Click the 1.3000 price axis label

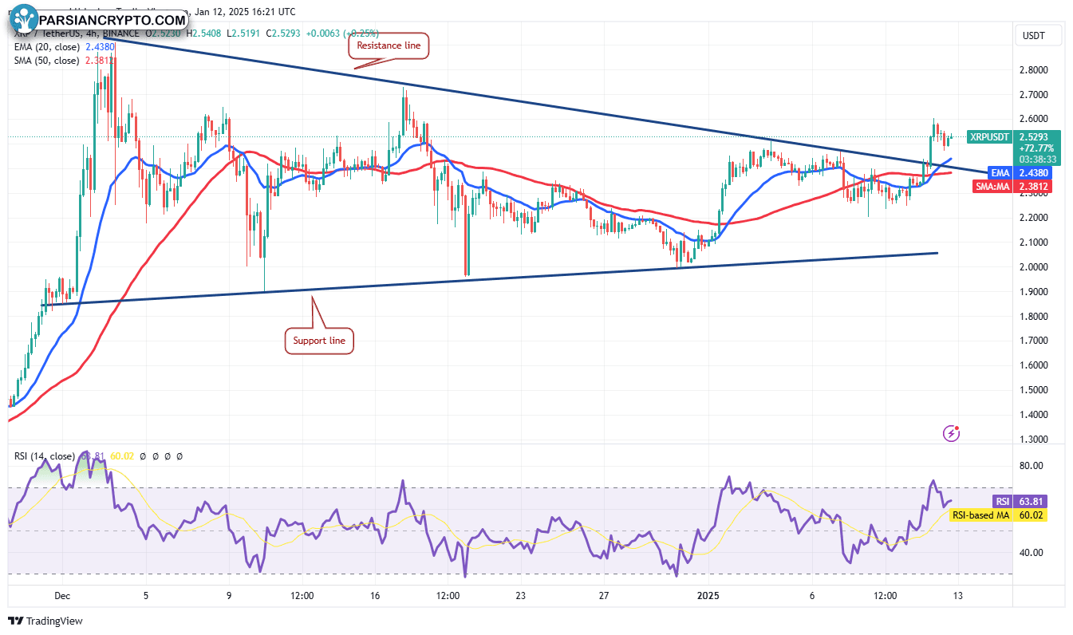point(1036,440)
